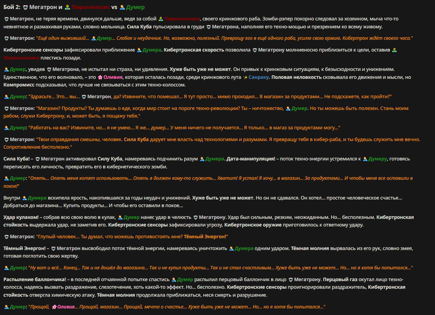Click the bold "Удар кулаком!" text
The image size is (435, 315).
21,217
